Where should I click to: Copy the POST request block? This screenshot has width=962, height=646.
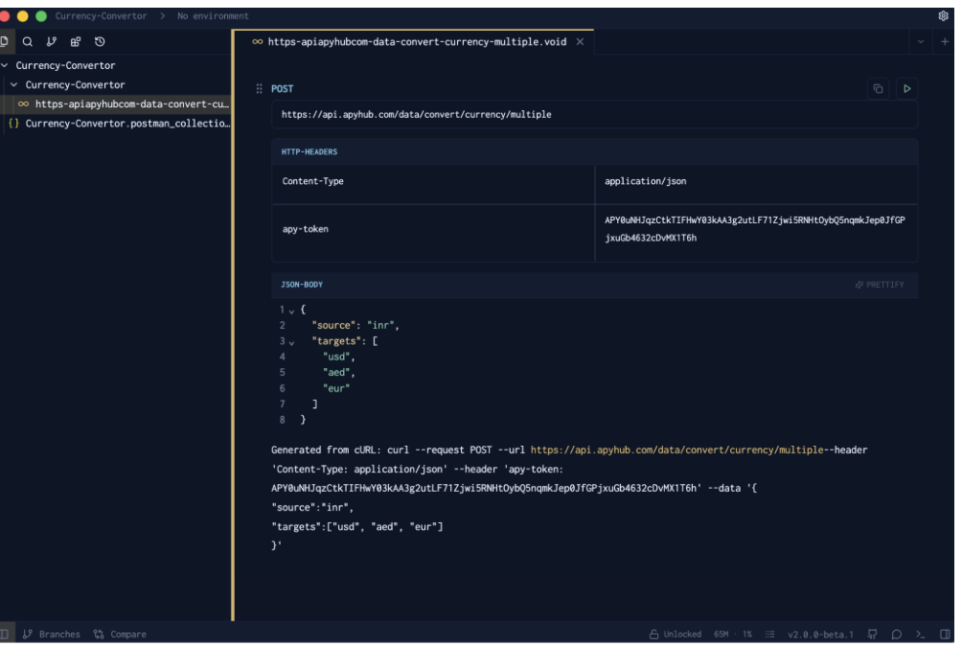tap(878, 89)
